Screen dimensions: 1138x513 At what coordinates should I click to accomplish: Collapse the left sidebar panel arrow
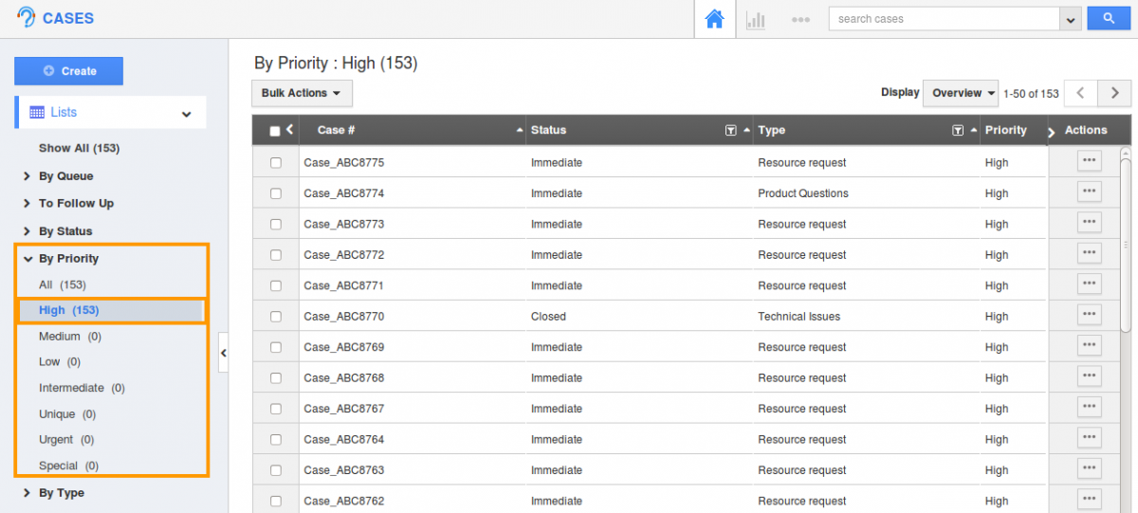(x=223, y=353)
